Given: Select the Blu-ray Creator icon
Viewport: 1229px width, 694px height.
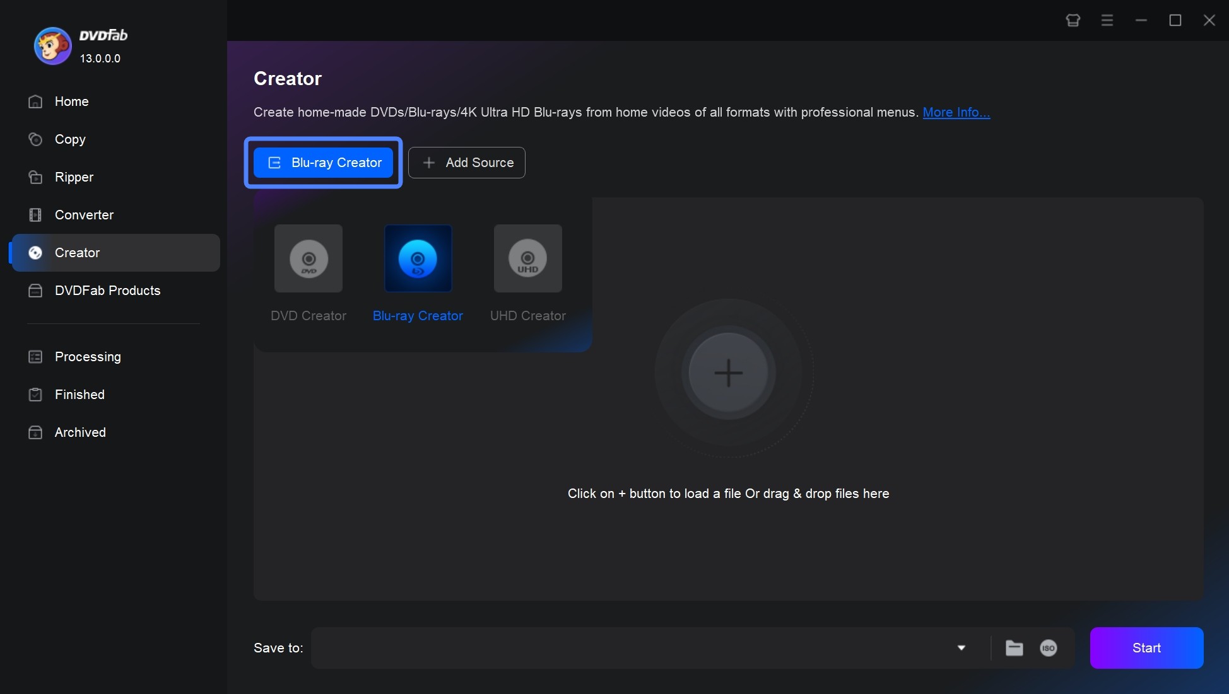Looking at the screenshot, I should 418,258.
